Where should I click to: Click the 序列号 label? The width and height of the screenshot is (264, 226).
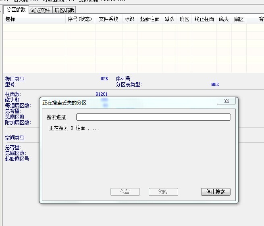click(x=124, y=79)
